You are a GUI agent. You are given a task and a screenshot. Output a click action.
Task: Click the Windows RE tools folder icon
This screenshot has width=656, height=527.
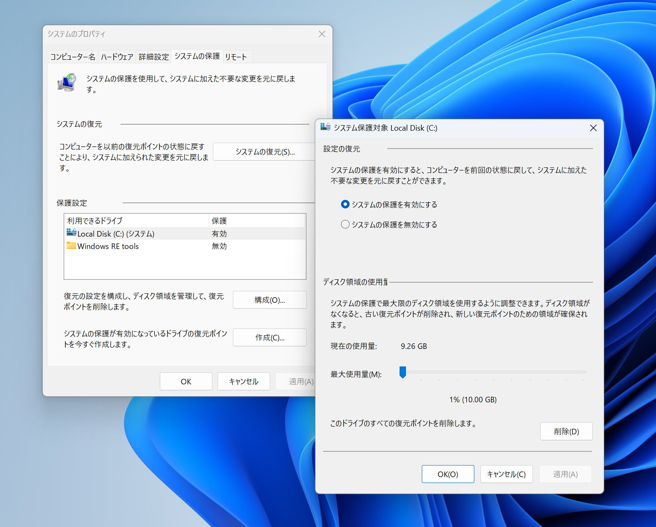pyautogui.click(x=71, y=246)
